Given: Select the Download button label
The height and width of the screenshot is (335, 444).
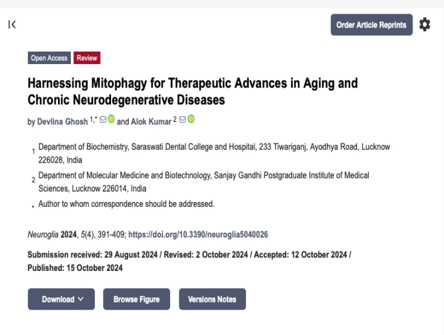Looking at the screenshot, I should tap(58, 299).
